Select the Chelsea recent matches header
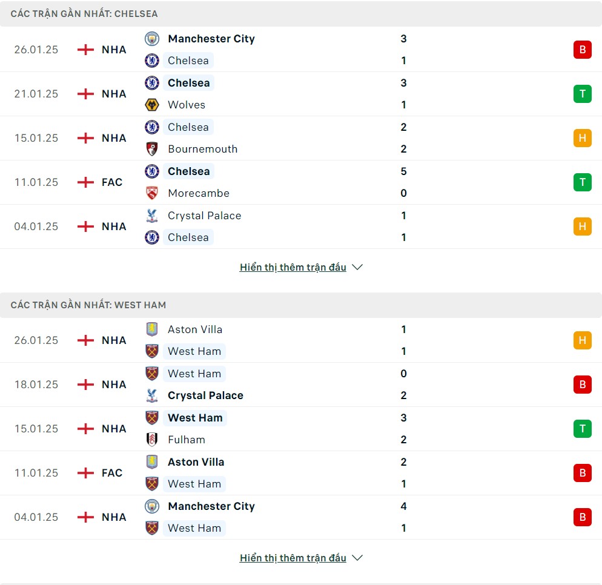This screenshot has width=602, height=585. 301,14
